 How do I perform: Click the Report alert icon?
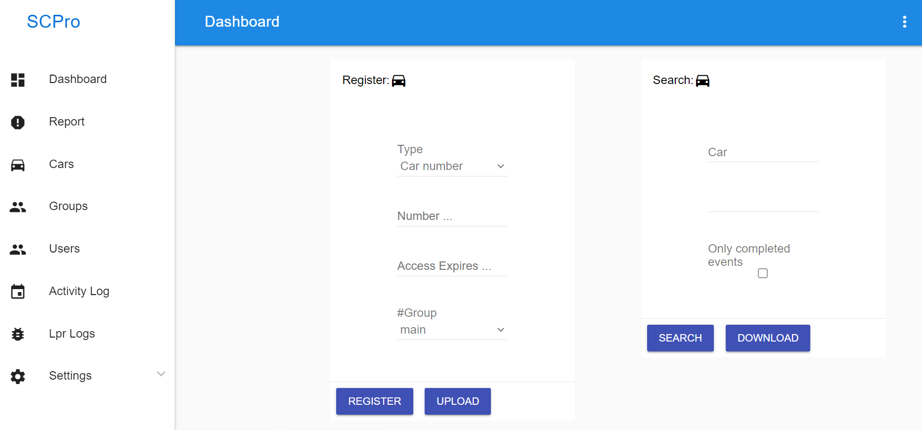click(18, 122)
